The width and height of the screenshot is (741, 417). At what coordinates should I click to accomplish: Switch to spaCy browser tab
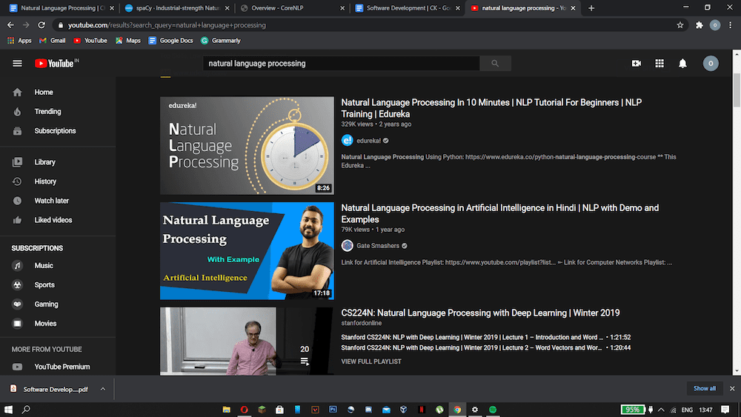pos(177,8)
